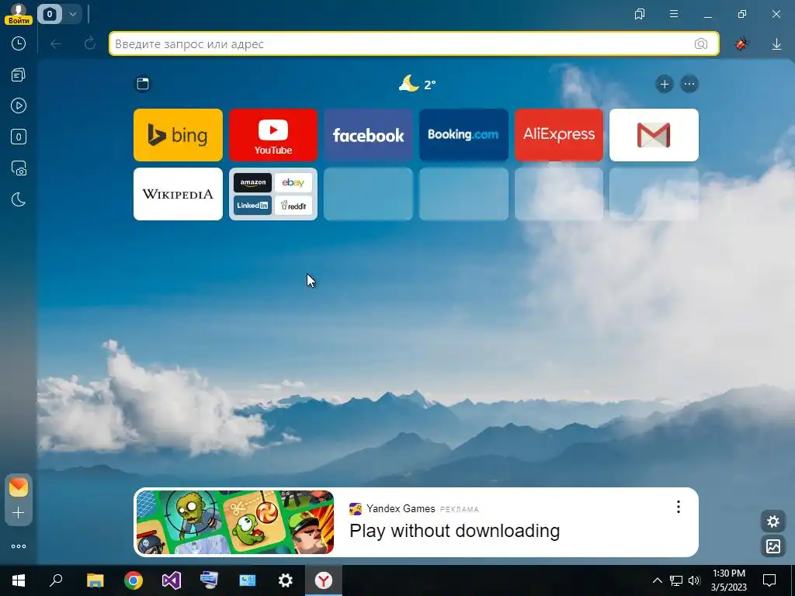Launch Chrome from the taskbar

point(134,580)
